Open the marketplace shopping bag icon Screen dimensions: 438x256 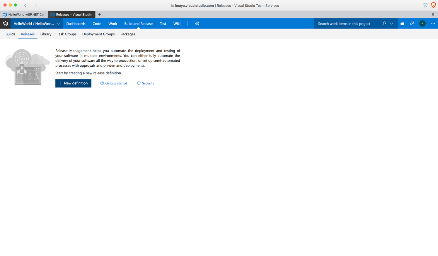click(402, 23)
